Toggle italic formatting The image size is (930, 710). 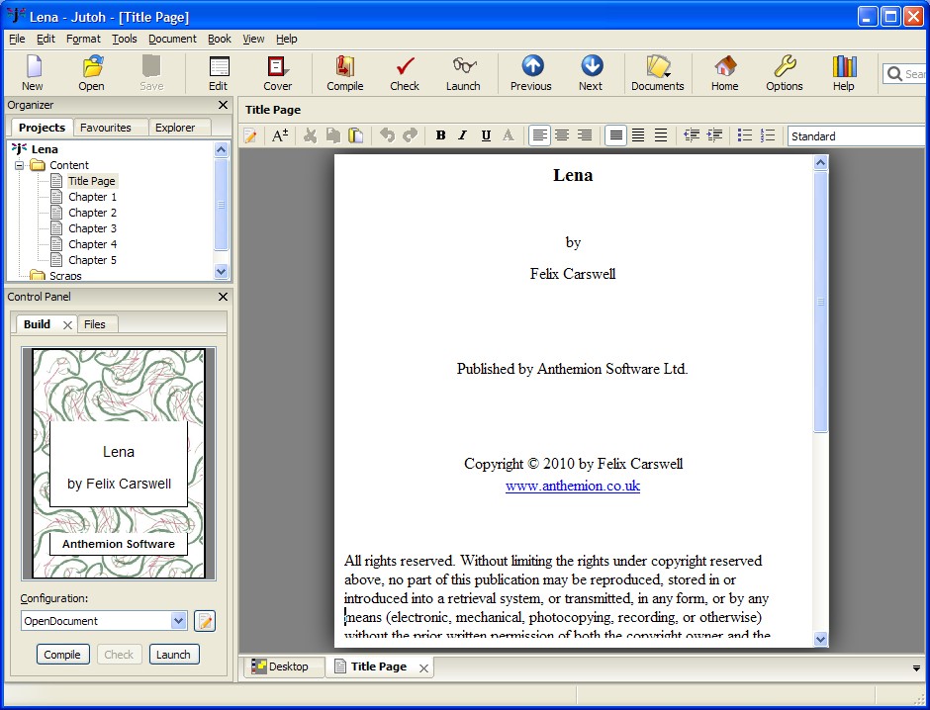pos(463,135)
